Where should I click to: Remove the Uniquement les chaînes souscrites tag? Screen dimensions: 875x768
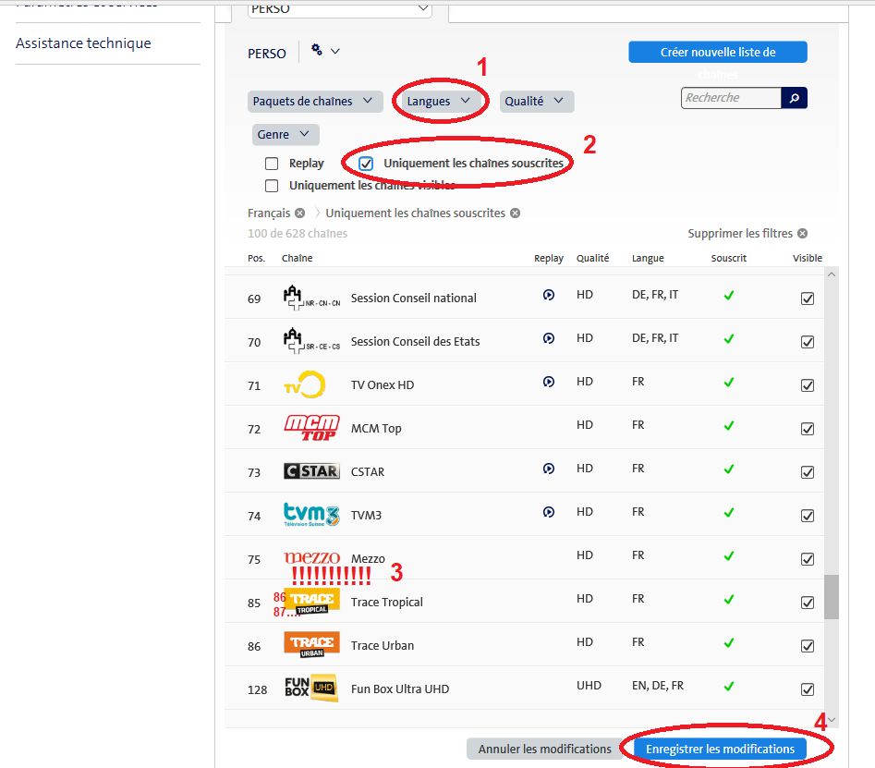tap(515, 213)
